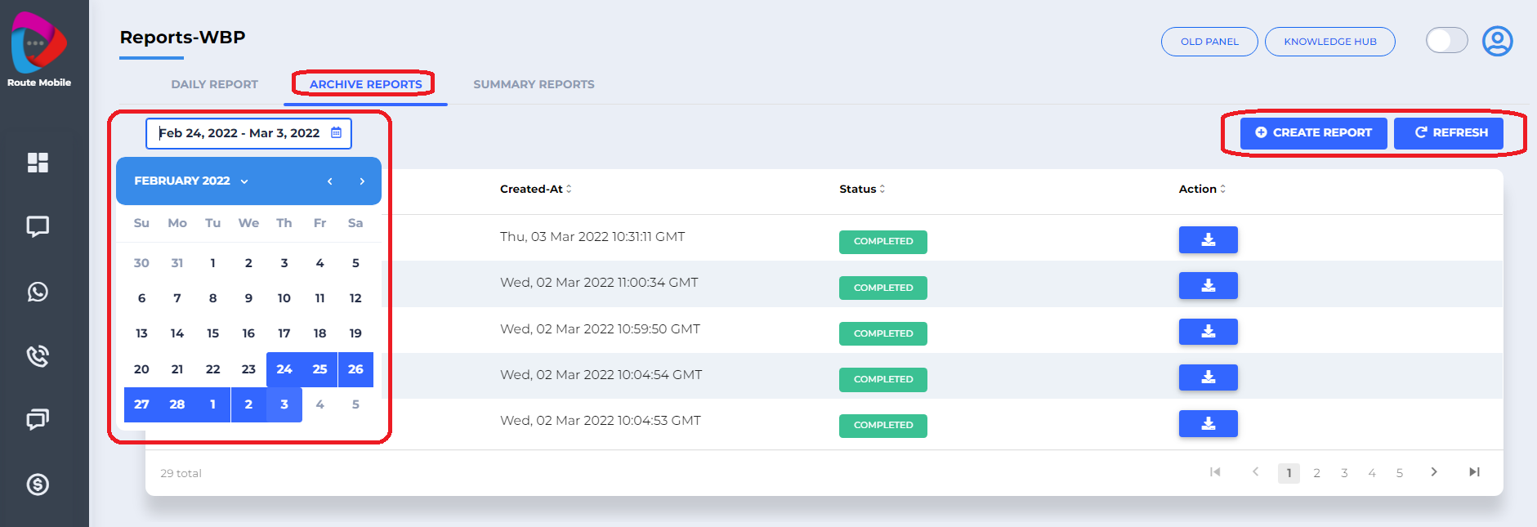This screenshot has height=527, width=1537.
Task: Open the WhatsApp sidebar icon
Action: point(38,292)
